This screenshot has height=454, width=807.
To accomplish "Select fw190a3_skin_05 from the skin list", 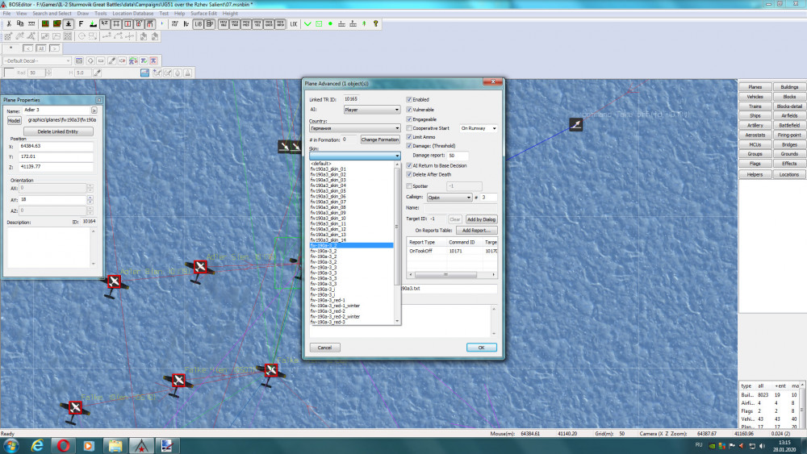I will pos(328,191).
